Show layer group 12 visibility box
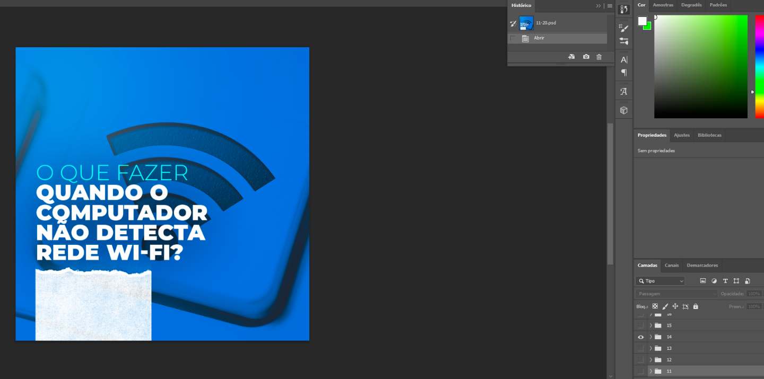Viewport: 764px width, 379px height. (640, 360)
